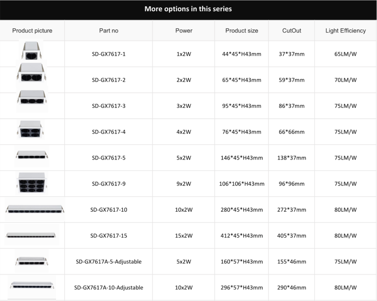
Task: Click the Light Efficiency column header
Action: pos(345,31)
